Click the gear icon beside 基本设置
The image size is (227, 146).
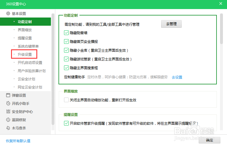point(8,13)
